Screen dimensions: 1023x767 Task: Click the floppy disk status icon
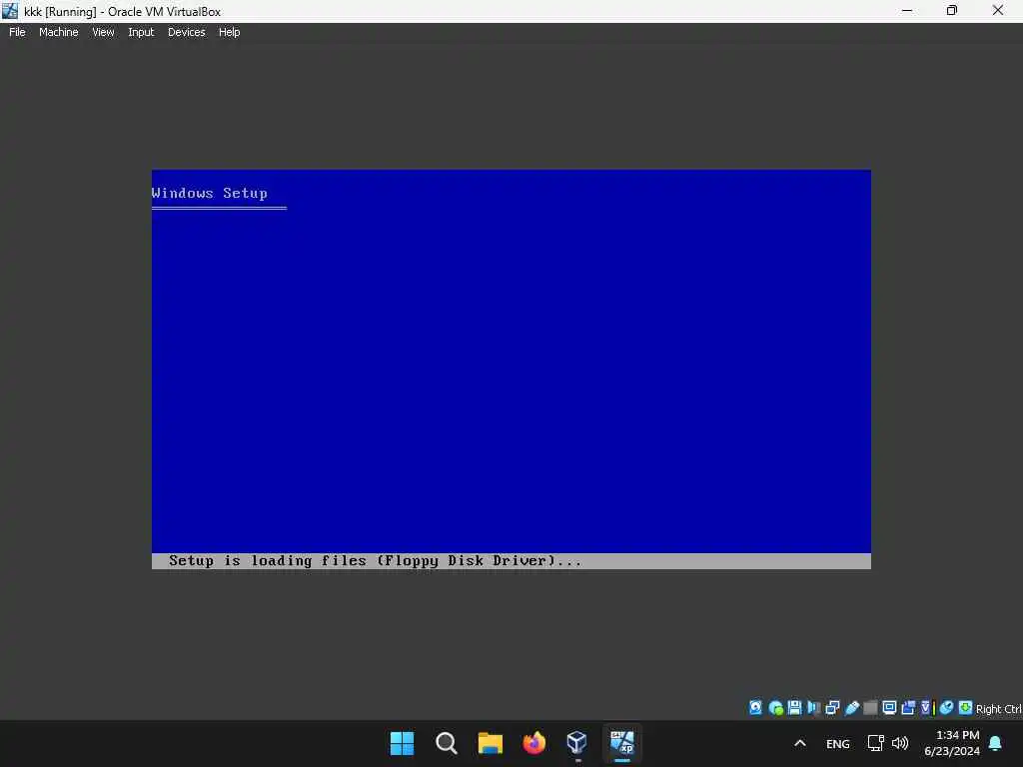pos(794,708)
